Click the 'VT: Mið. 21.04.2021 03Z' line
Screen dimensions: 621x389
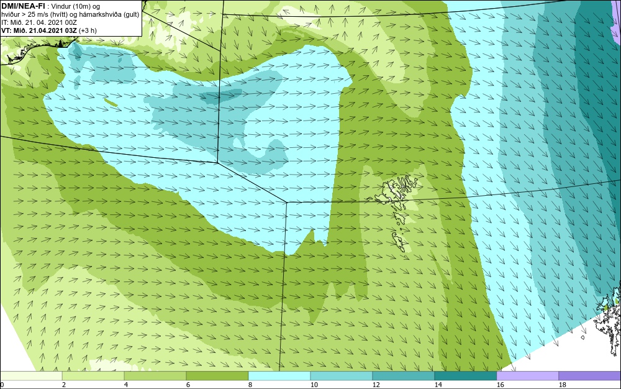tap(39, 30)
